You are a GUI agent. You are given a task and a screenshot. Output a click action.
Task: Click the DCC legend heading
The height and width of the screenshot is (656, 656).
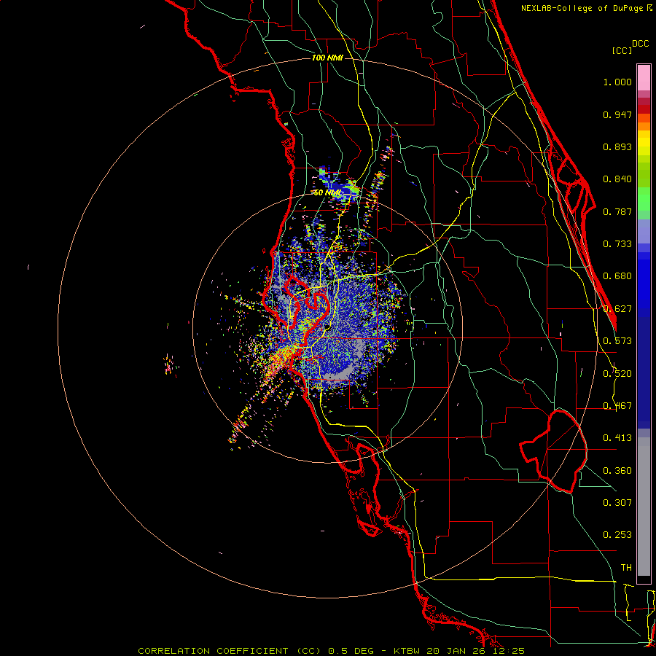640,44
